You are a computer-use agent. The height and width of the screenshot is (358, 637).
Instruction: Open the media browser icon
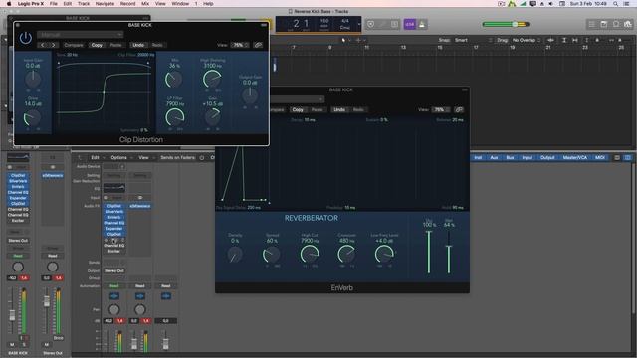coord(628,24)
